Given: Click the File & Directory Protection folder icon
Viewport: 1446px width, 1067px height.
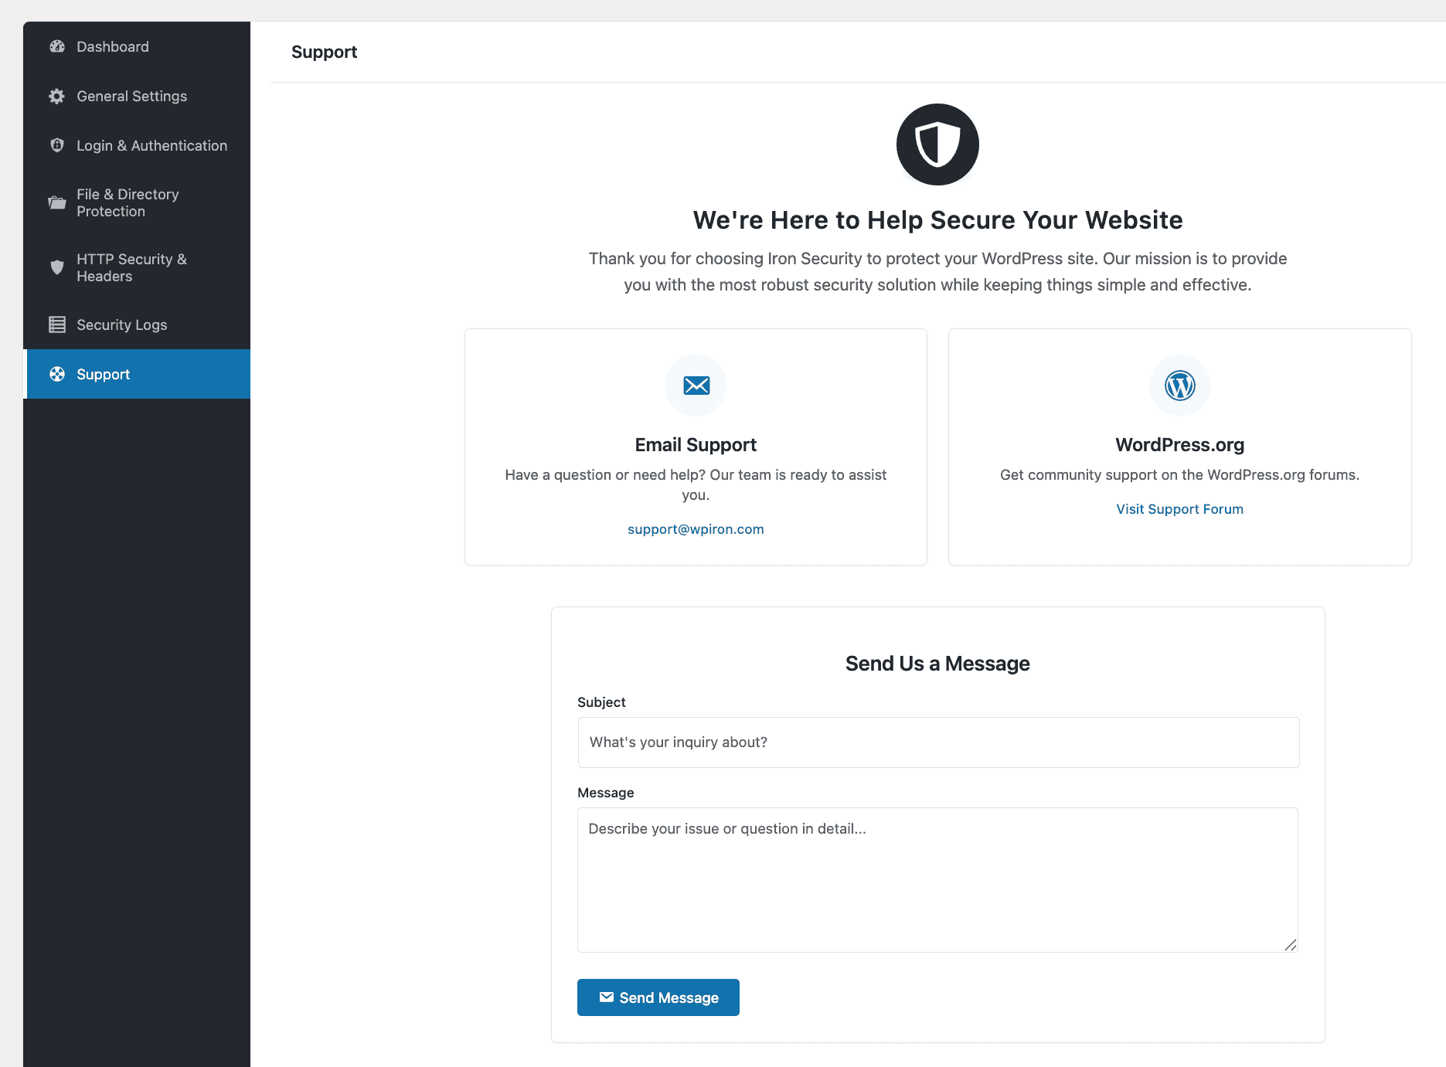Looking at the screenshot, I should (57, 202).
